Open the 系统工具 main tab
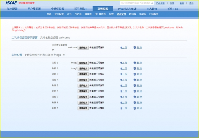The height and width of the screenshot is (138, 199). click(x=172, y=9)
